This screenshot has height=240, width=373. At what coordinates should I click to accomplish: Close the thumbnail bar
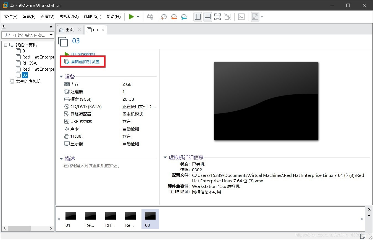pos(369,209)
